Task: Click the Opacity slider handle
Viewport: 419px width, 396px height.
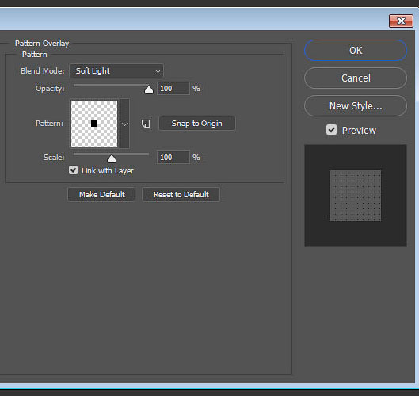Action: (x=149, y=89)
